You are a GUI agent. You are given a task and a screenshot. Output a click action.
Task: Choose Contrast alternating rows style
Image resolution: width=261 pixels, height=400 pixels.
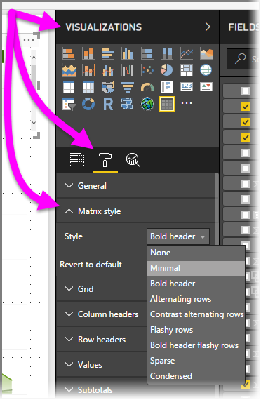(x=196, y=314)
